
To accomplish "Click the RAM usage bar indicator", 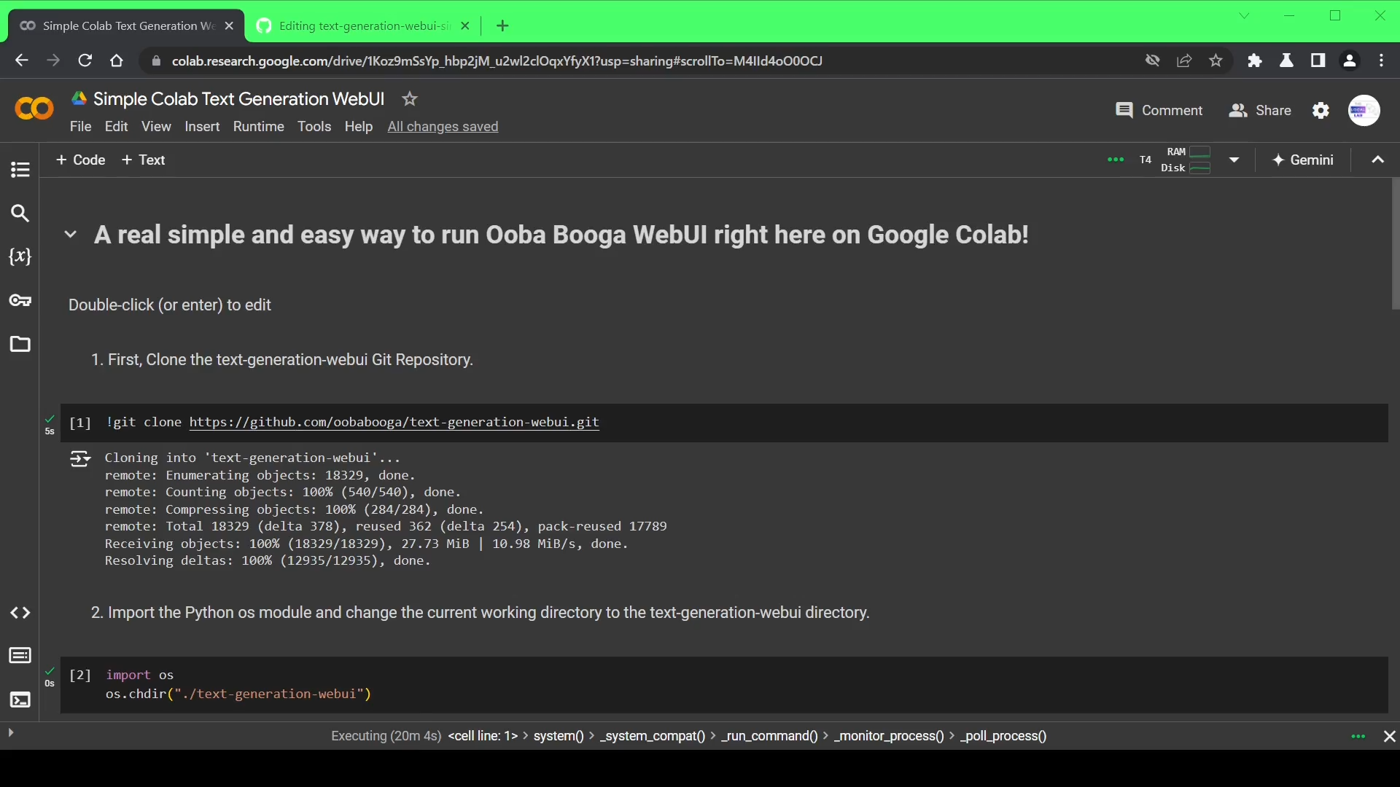I will tap(1199, 152).
